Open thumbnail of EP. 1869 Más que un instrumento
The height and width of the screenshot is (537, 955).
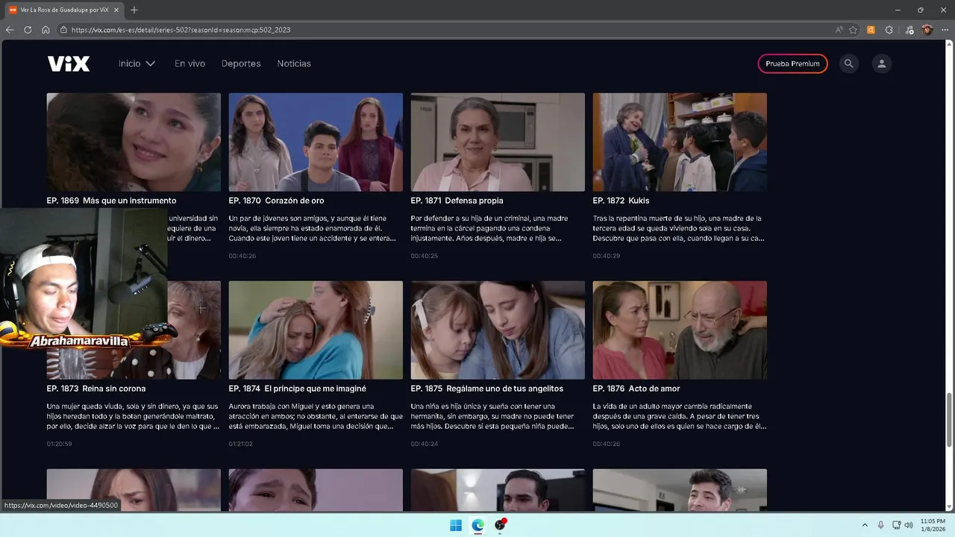(x=134, y=142)
